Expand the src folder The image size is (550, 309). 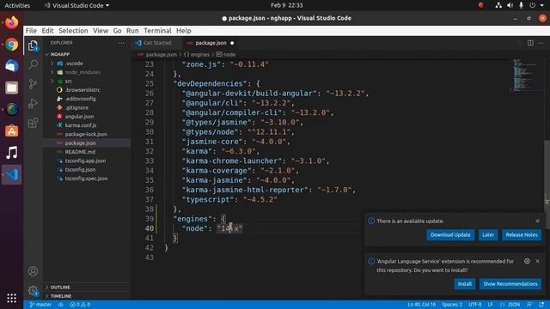pos(52,81)
